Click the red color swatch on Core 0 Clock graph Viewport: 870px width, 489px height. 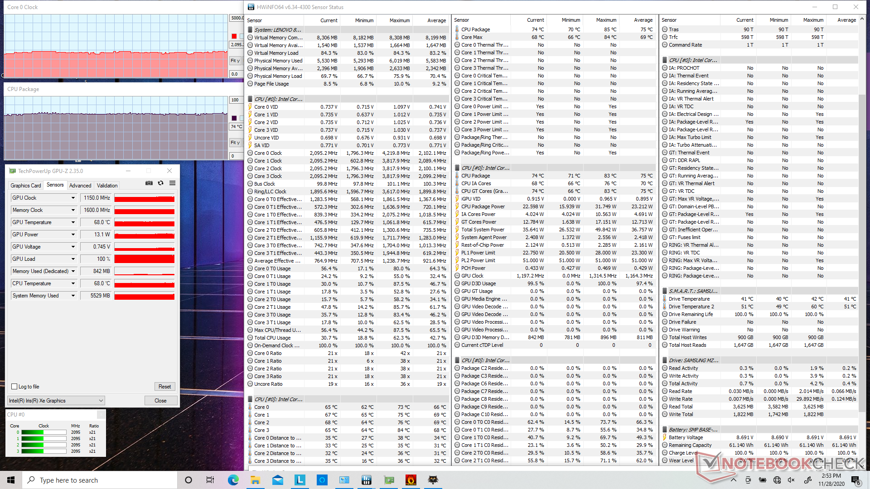[234, 36]
